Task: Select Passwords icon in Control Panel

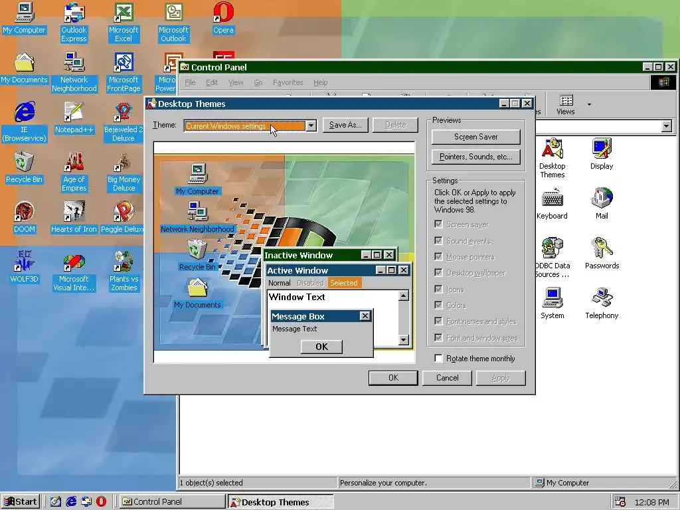Action: coord(602,254)
